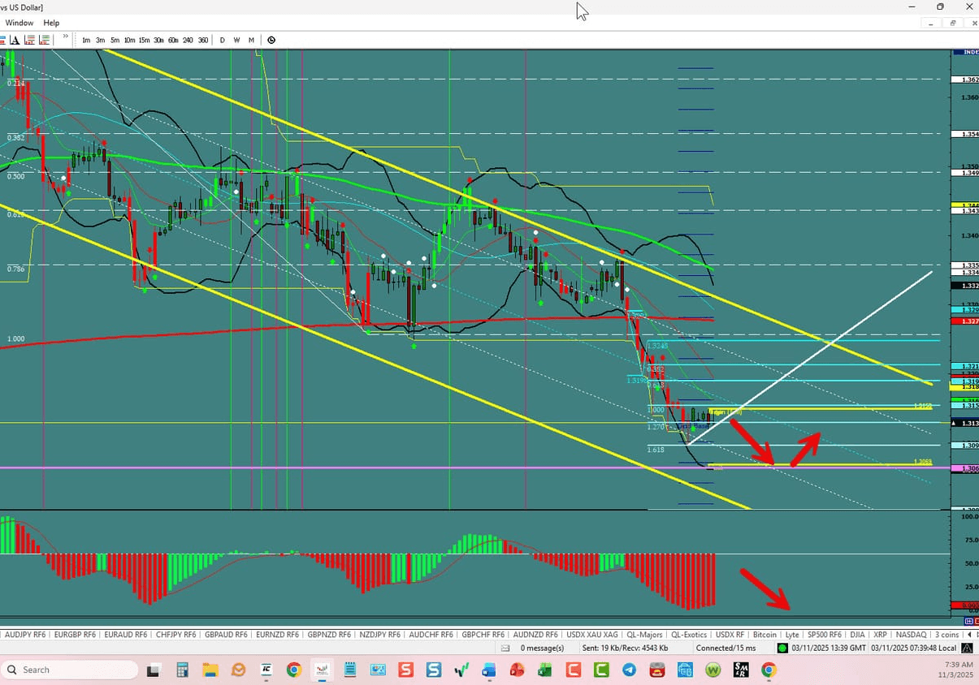Open the Help menu

tap(51, 23)
